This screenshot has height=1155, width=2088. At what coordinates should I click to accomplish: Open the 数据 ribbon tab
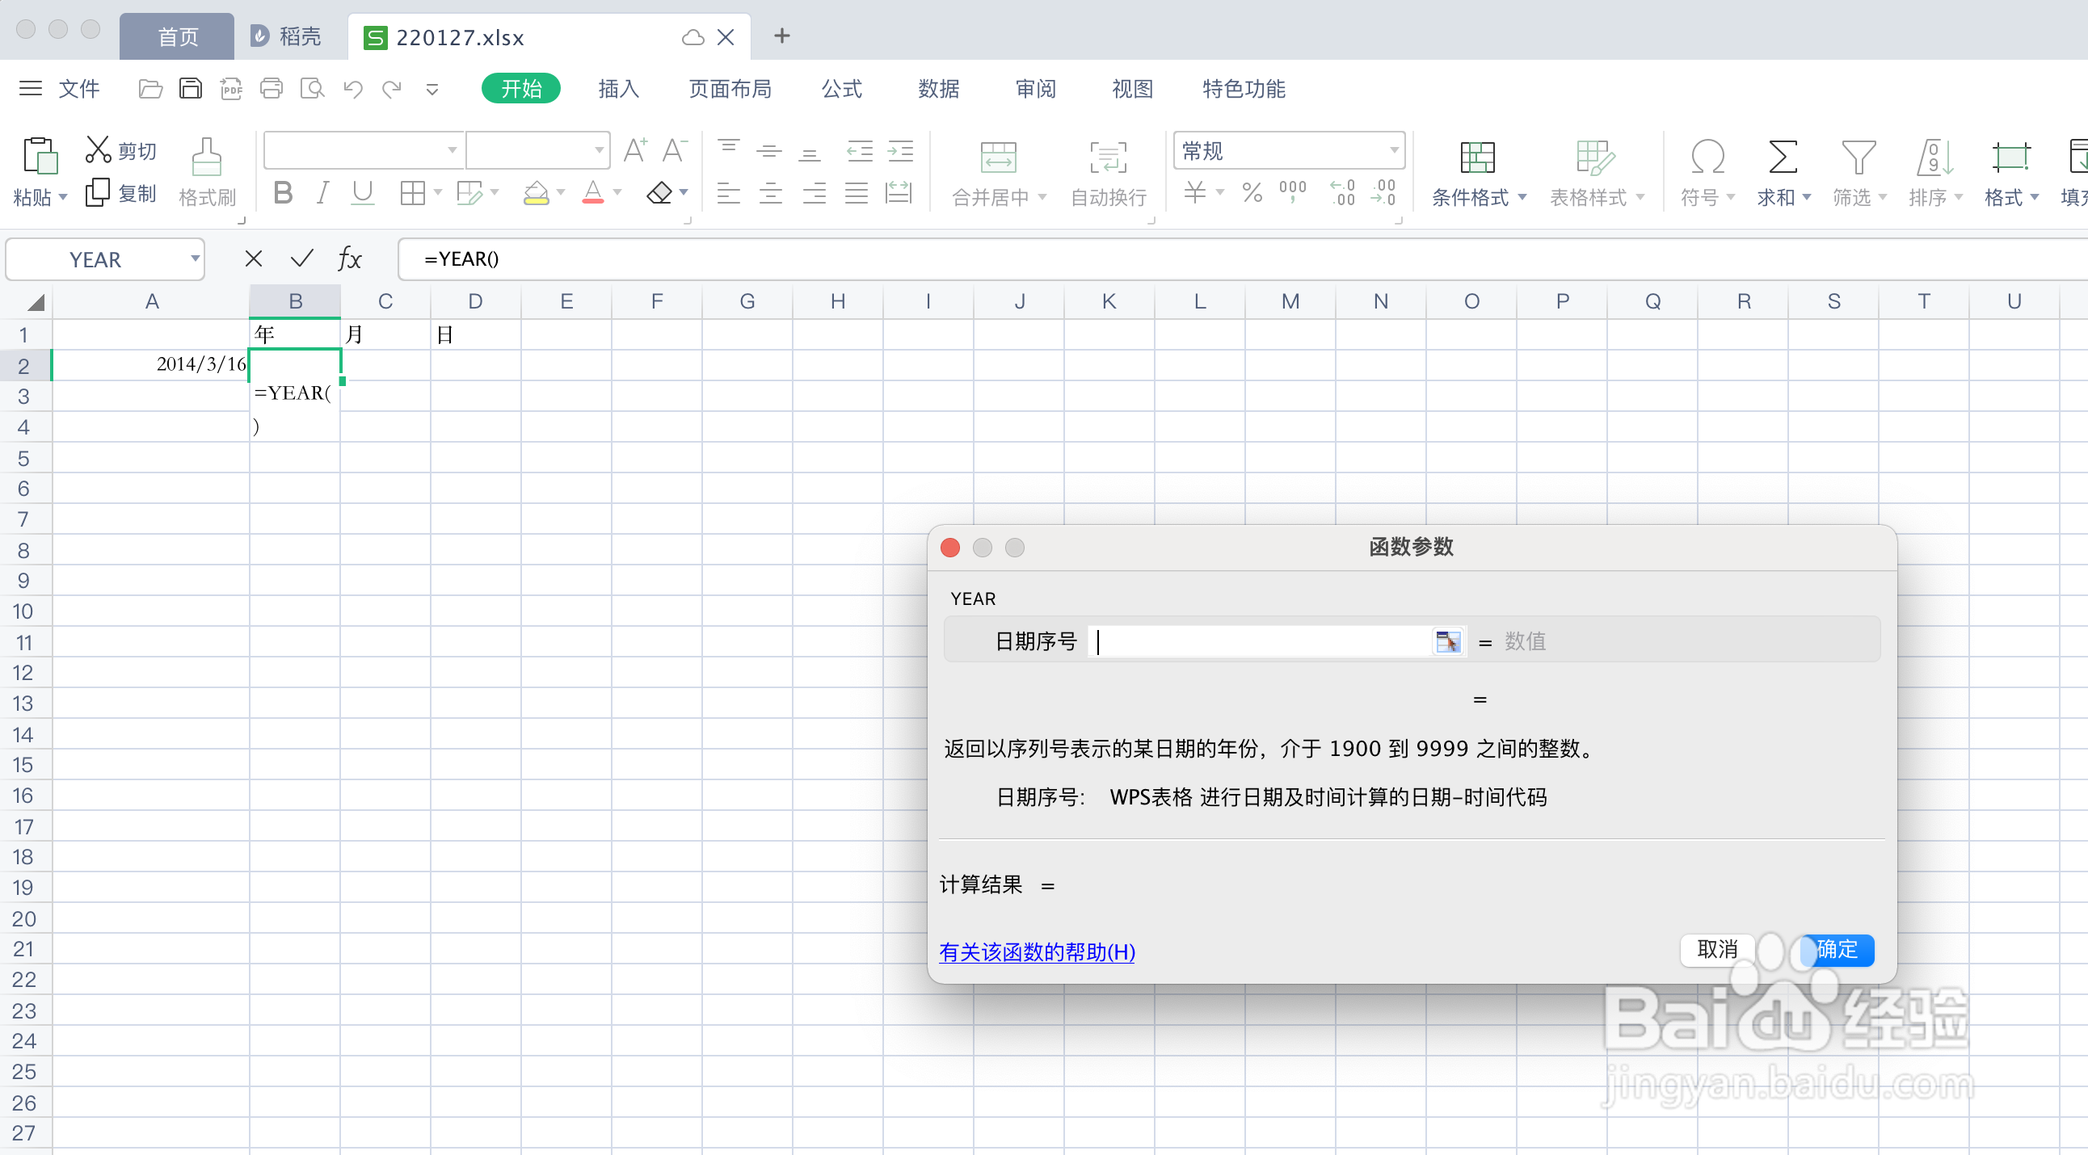(x=938, y=88)
